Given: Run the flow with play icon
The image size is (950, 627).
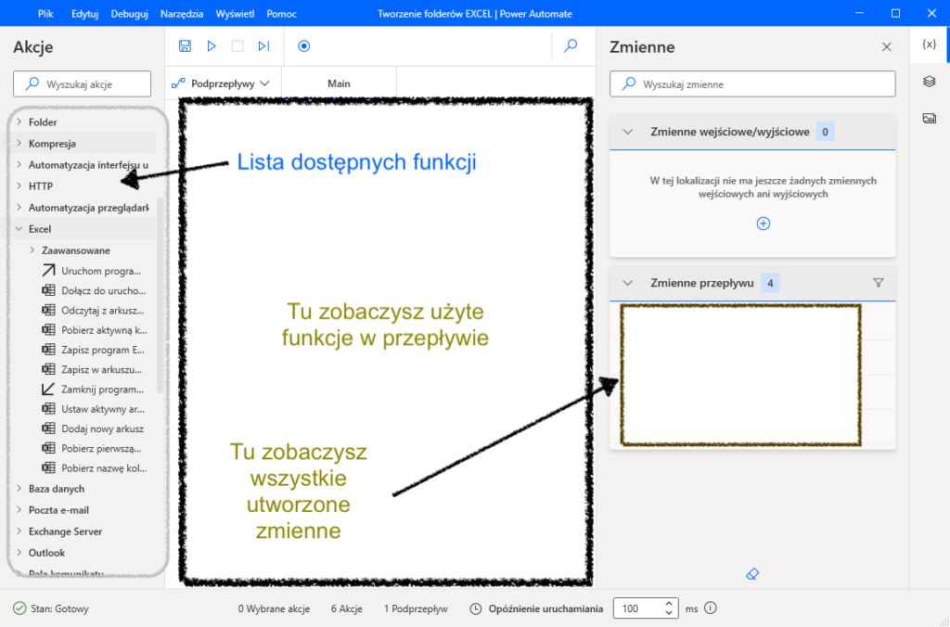Looking at the screenshot, I should (212, 45).
